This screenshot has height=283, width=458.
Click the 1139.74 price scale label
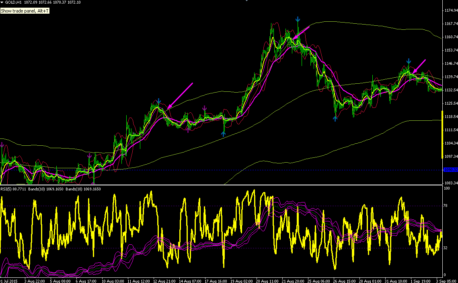pos(451,77)
